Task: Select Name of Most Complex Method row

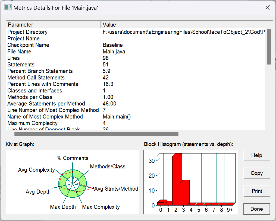Action: (x=136, y=117)
